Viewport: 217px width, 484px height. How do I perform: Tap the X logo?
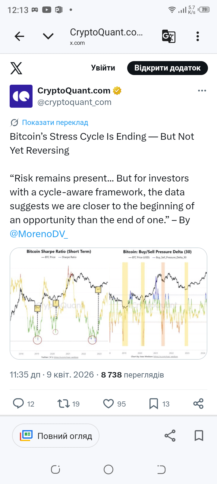(x=16, y=68)
